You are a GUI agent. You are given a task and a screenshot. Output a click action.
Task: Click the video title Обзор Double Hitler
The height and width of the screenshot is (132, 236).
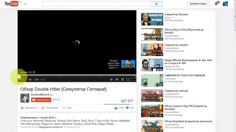pos(63,89)
